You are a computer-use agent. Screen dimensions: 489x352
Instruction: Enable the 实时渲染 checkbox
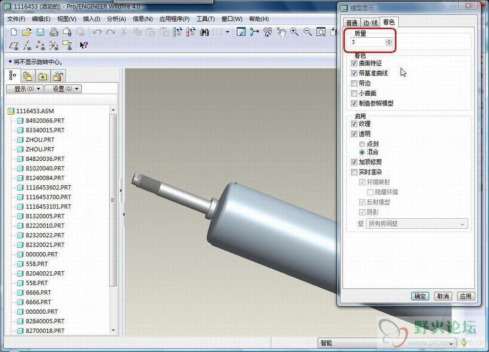(354, 172)
